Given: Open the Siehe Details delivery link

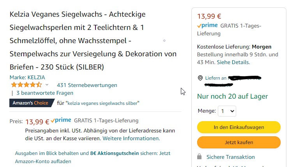Looking at the screenshot, I should tap(233, 62).
